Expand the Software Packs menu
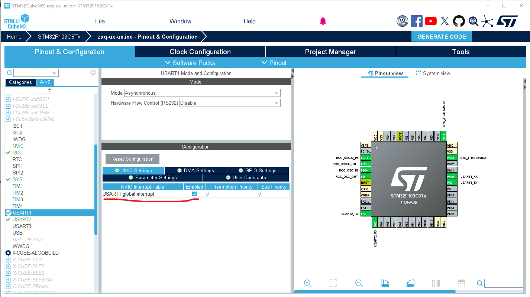The width and height of the screenshot is (530, 297). [x=190, y=63]
